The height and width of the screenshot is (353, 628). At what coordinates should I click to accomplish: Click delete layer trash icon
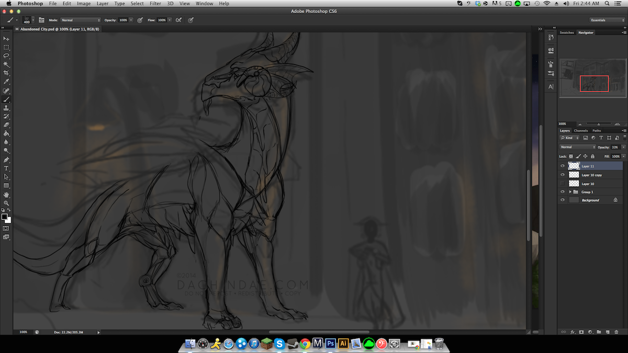coord(616,332)
